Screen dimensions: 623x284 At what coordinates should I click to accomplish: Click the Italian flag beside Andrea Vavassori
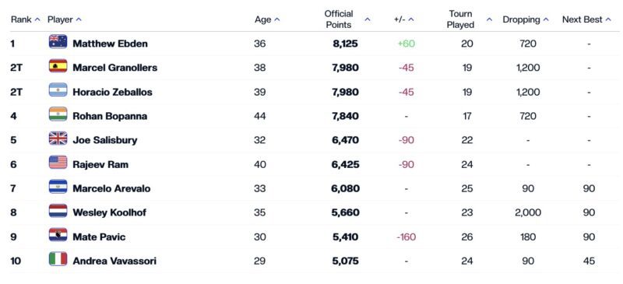(x=58, y=259)
